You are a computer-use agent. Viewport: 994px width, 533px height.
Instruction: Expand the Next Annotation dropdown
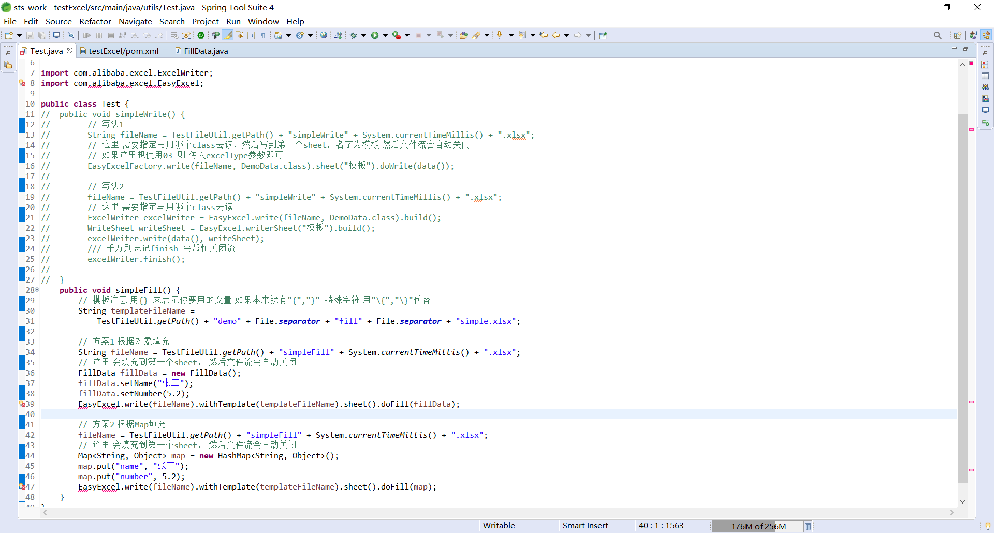511,35
